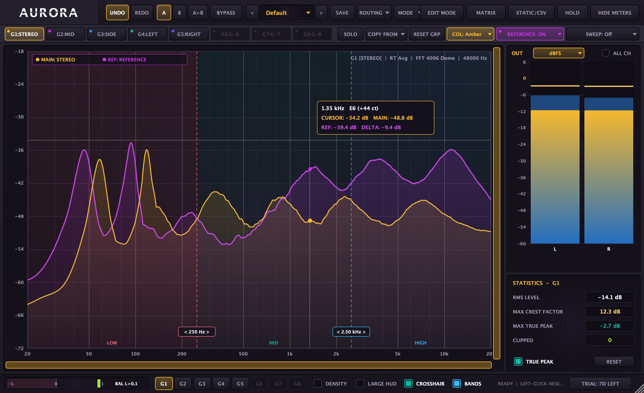Enable the DENSITY checkbox
The image size is (644, 393).
pyautogui.click(x=318, y=383)
